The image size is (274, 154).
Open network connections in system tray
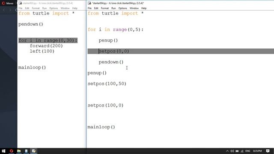coord(242,151)
